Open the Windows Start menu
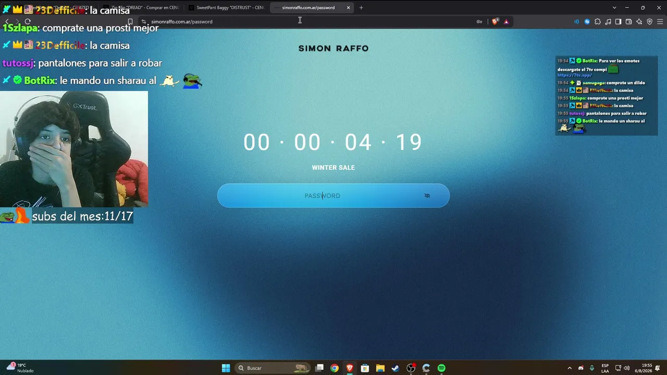The image size is (667, 375). tap(226, 368)
